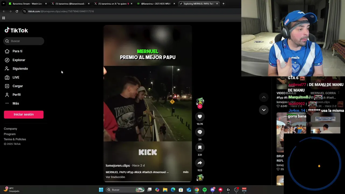
Task: Open the weather widget showing 28°C
Action: pos(11,190)
